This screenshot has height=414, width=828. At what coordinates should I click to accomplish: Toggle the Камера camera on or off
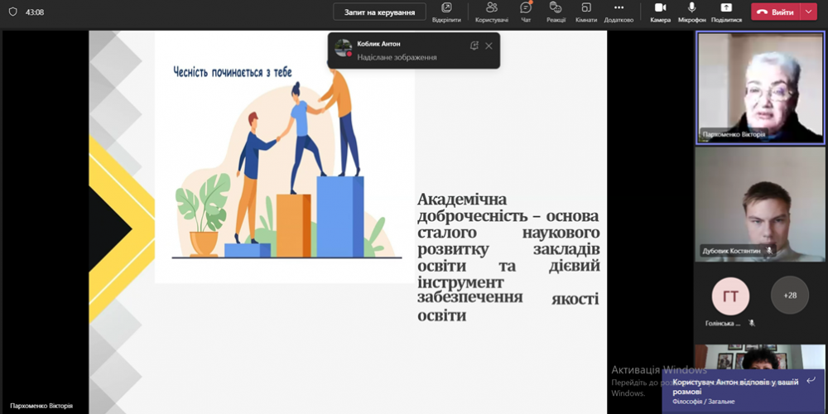point(660,12)
